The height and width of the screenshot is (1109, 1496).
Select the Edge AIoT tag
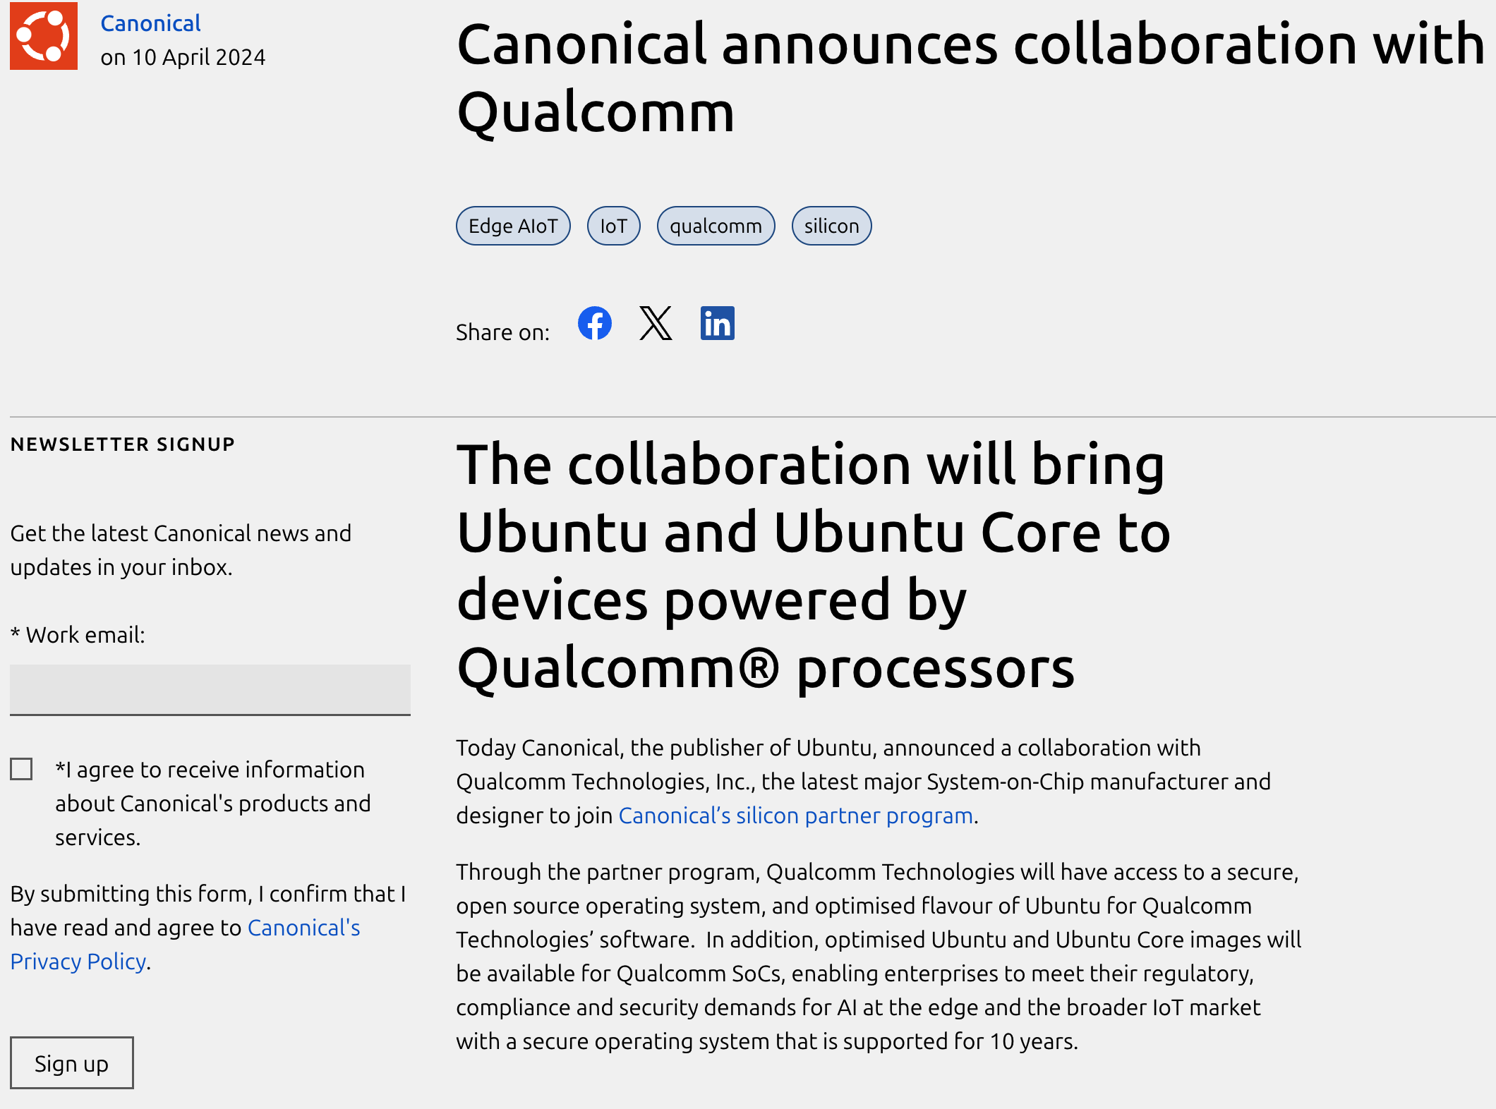click(513, 226)
